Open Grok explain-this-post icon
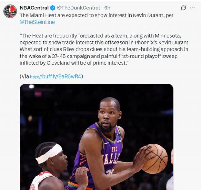The height and width of the screenshot is (190, 201). point(184,8)
